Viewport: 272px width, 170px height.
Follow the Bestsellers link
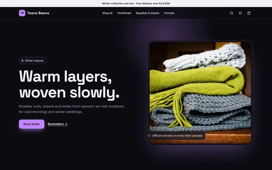click(57, 124)
